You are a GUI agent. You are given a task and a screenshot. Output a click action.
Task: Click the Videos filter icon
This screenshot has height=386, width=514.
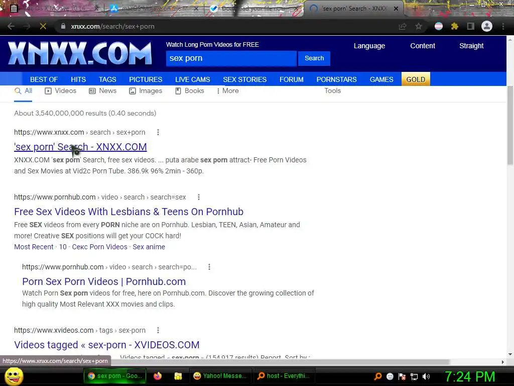point(48,91)
